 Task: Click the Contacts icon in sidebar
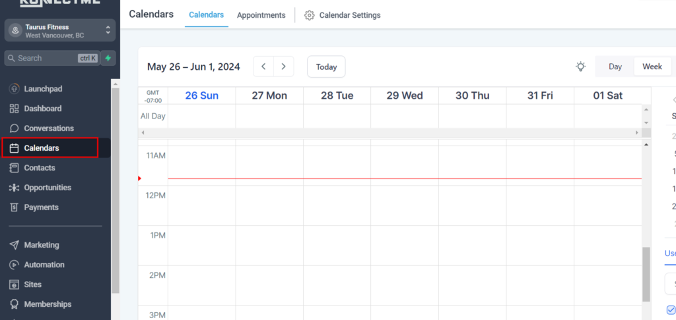14,168
